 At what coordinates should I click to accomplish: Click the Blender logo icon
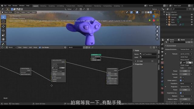(x=2, y=6)
